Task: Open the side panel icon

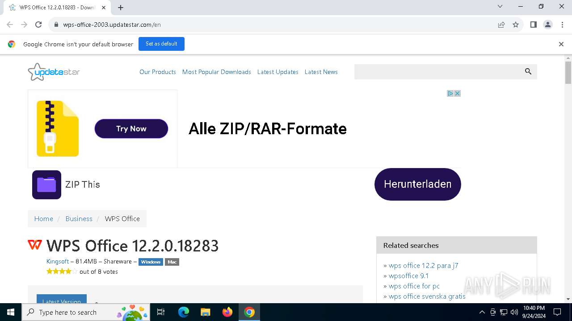Action: coord(533,25)
